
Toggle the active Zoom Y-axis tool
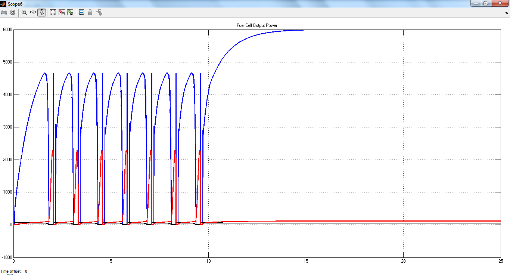[41, 12]
